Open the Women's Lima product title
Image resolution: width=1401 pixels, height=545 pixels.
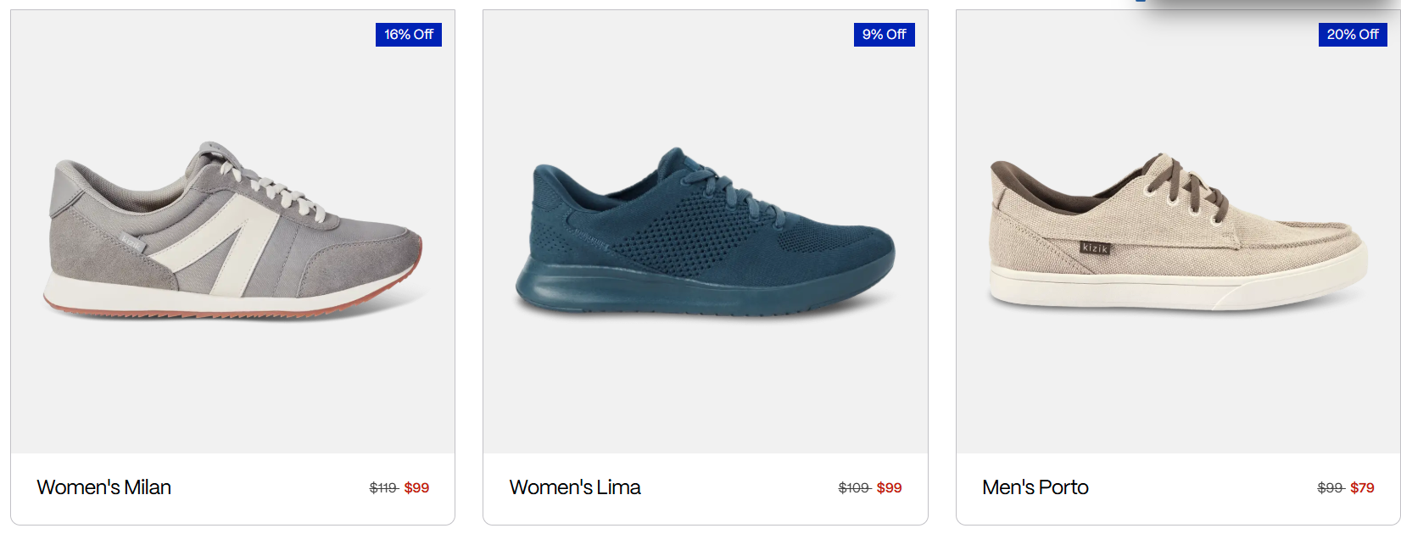[575, 487]
